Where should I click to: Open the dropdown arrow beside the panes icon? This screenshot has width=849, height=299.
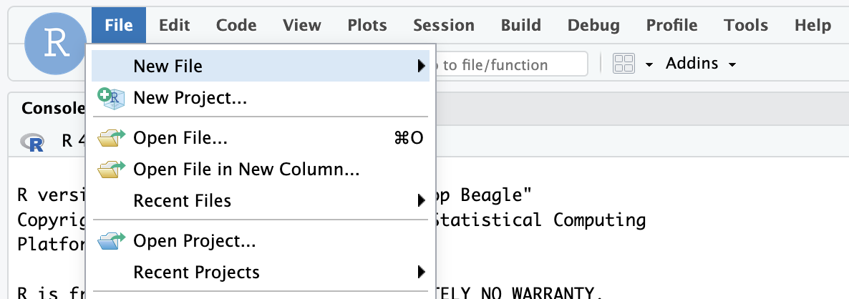click(x=649, y=65)
